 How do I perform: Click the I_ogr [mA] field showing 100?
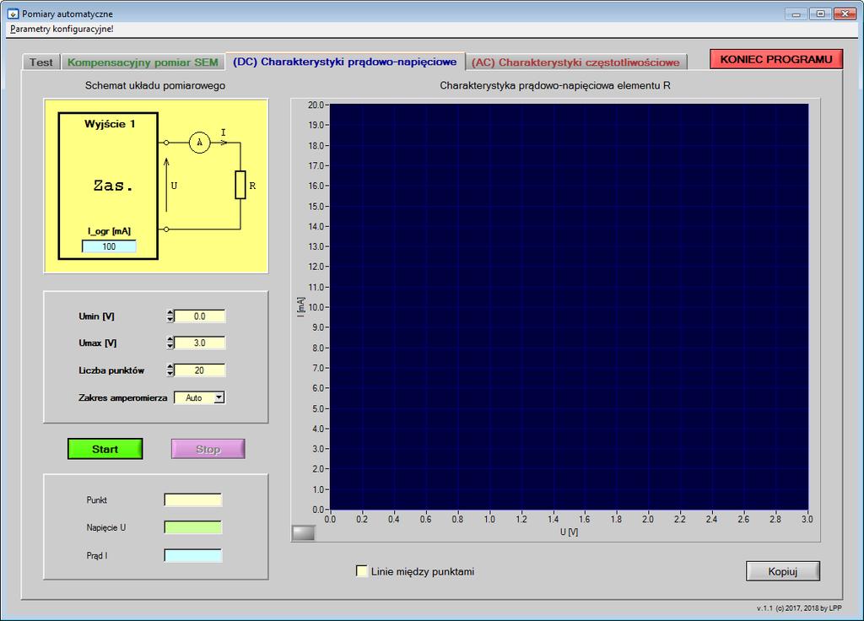pos(109,246)
